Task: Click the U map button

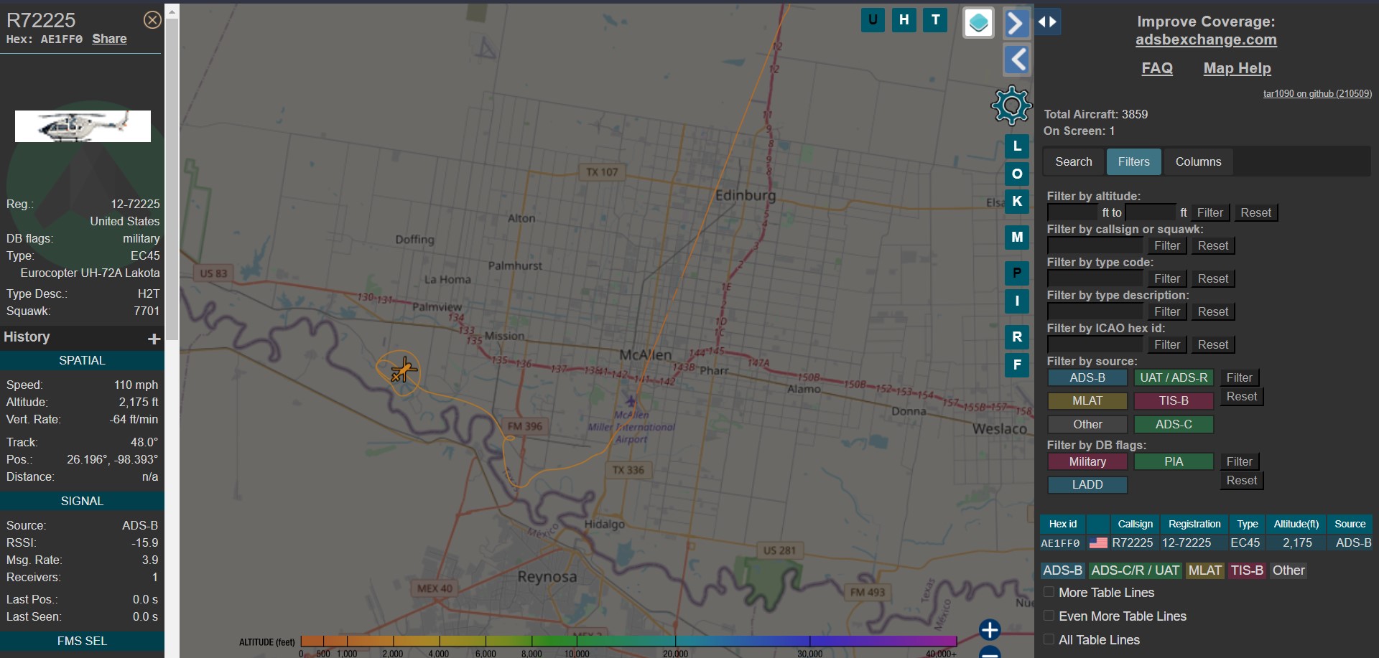Action: coord(873,20)
